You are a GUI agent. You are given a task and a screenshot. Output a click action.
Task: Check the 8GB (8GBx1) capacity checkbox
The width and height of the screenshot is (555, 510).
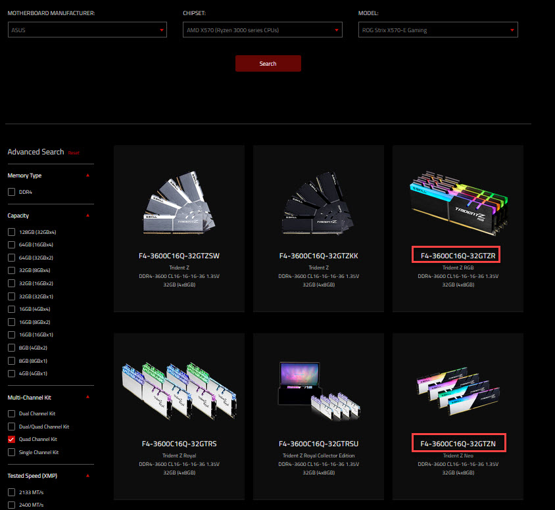click(11, 361)
